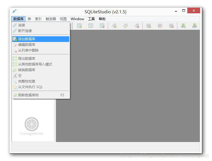Click the pencil icon beside 编辑数据库
This screenshot has height=161, width=212.
[15, 45]
